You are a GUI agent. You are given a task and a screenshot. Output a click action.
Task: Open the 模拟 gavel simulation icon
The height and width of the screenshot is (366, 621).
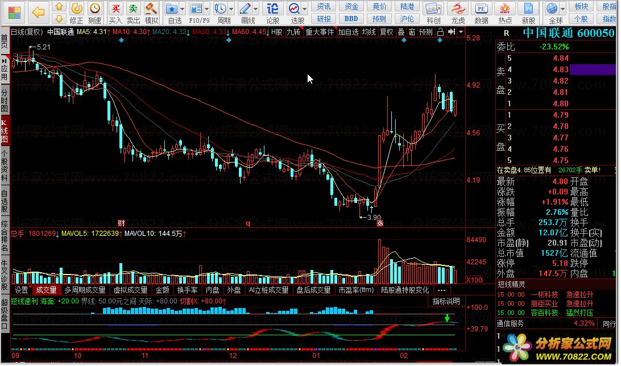pos(151,9)
